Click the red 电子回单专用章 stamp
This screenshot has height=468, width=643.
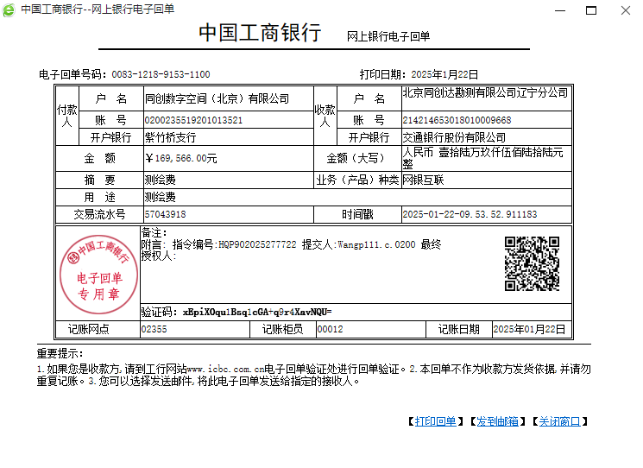(98, 274)
